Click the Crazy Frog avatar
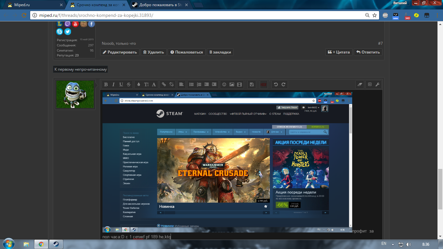This screenshot has width=443, height=249. (x=75, y=94)
